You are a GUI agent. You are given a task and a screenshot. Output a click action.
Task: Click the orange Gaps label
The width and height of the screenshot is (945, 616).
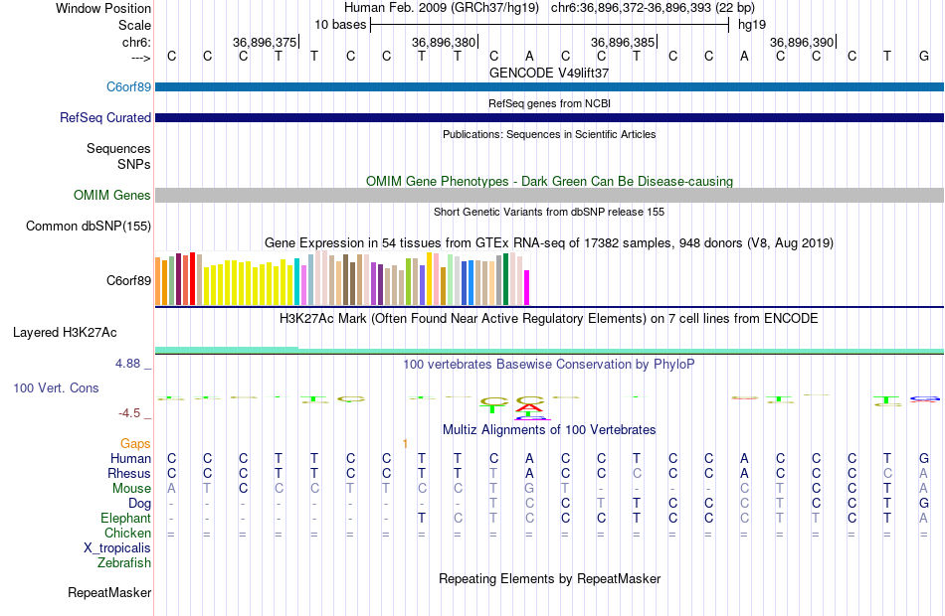[135, 443]
